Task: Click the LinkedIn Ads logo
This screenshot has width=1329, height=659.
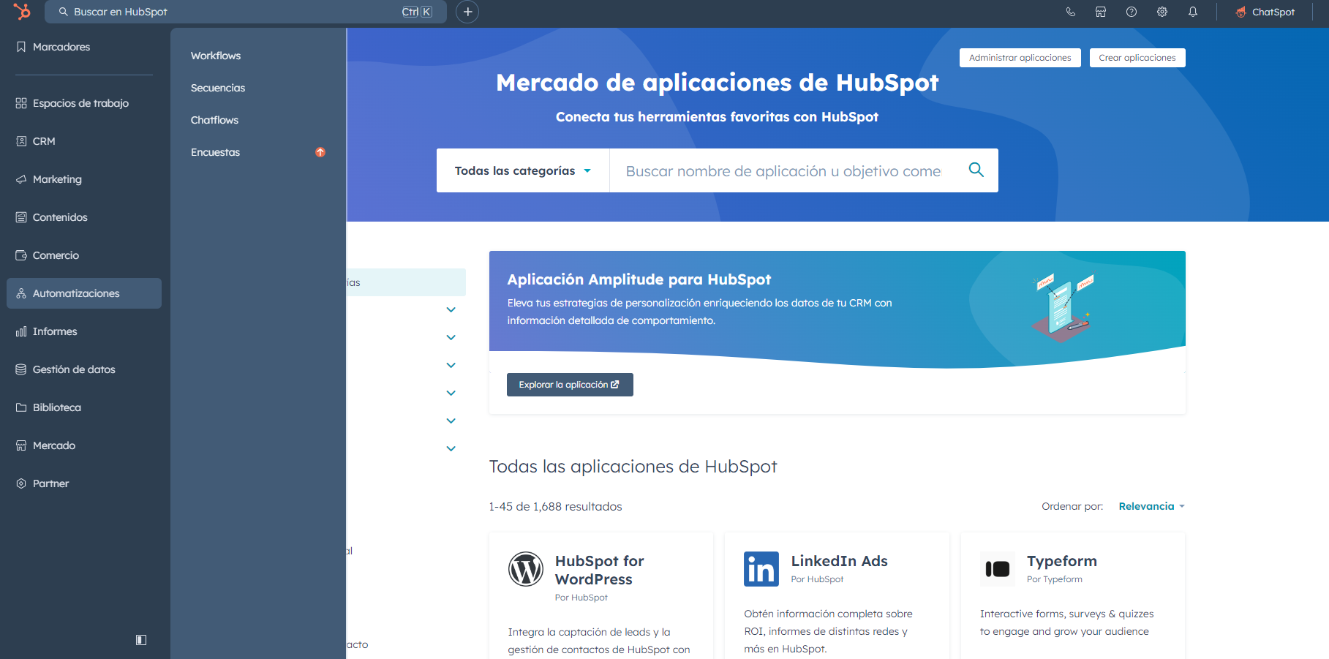Action: pyautogui.click(x=761, y=569)
